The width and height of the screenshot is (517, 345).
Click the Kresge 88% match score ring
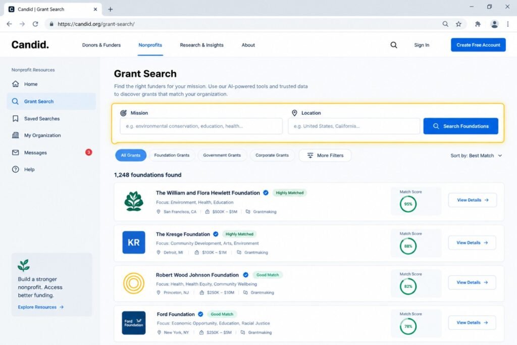tap(408, 246)
